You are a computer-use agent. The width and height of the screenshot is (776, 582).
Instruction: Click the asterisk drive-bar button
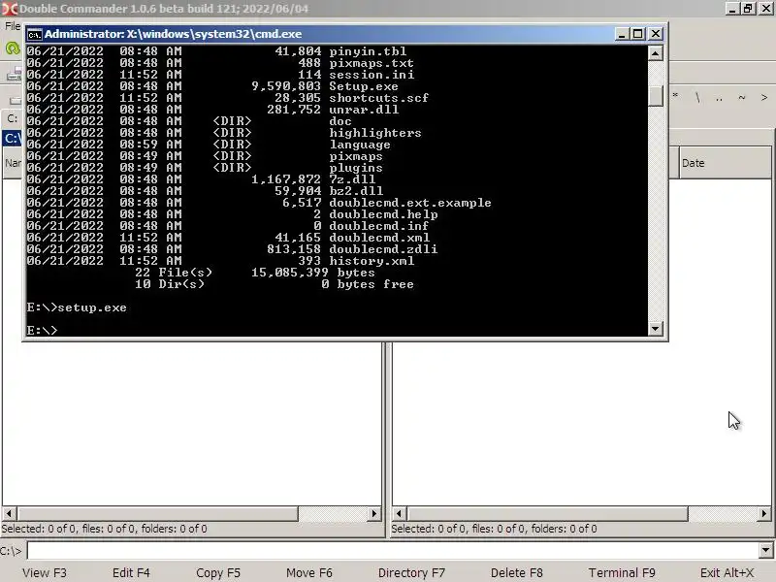tap(675, 97)
